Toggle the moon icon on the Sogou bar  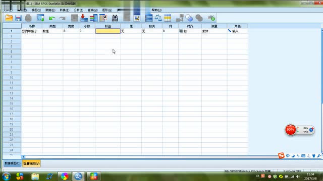[x=293, y=156]
